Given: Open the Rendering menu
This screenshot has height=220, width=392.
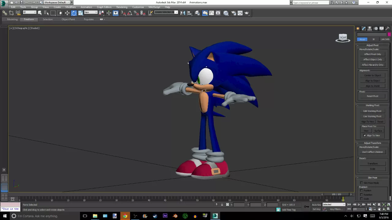Looking at the screenshot, I should 122,7.
